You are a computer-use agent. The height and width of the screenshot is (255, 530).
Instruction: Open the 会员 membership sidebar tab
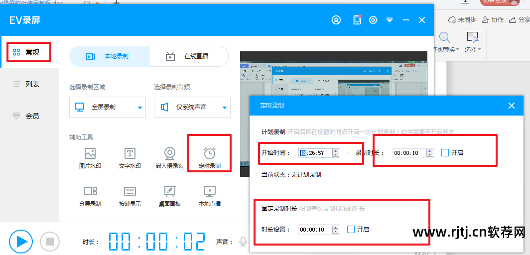(30, 116)
